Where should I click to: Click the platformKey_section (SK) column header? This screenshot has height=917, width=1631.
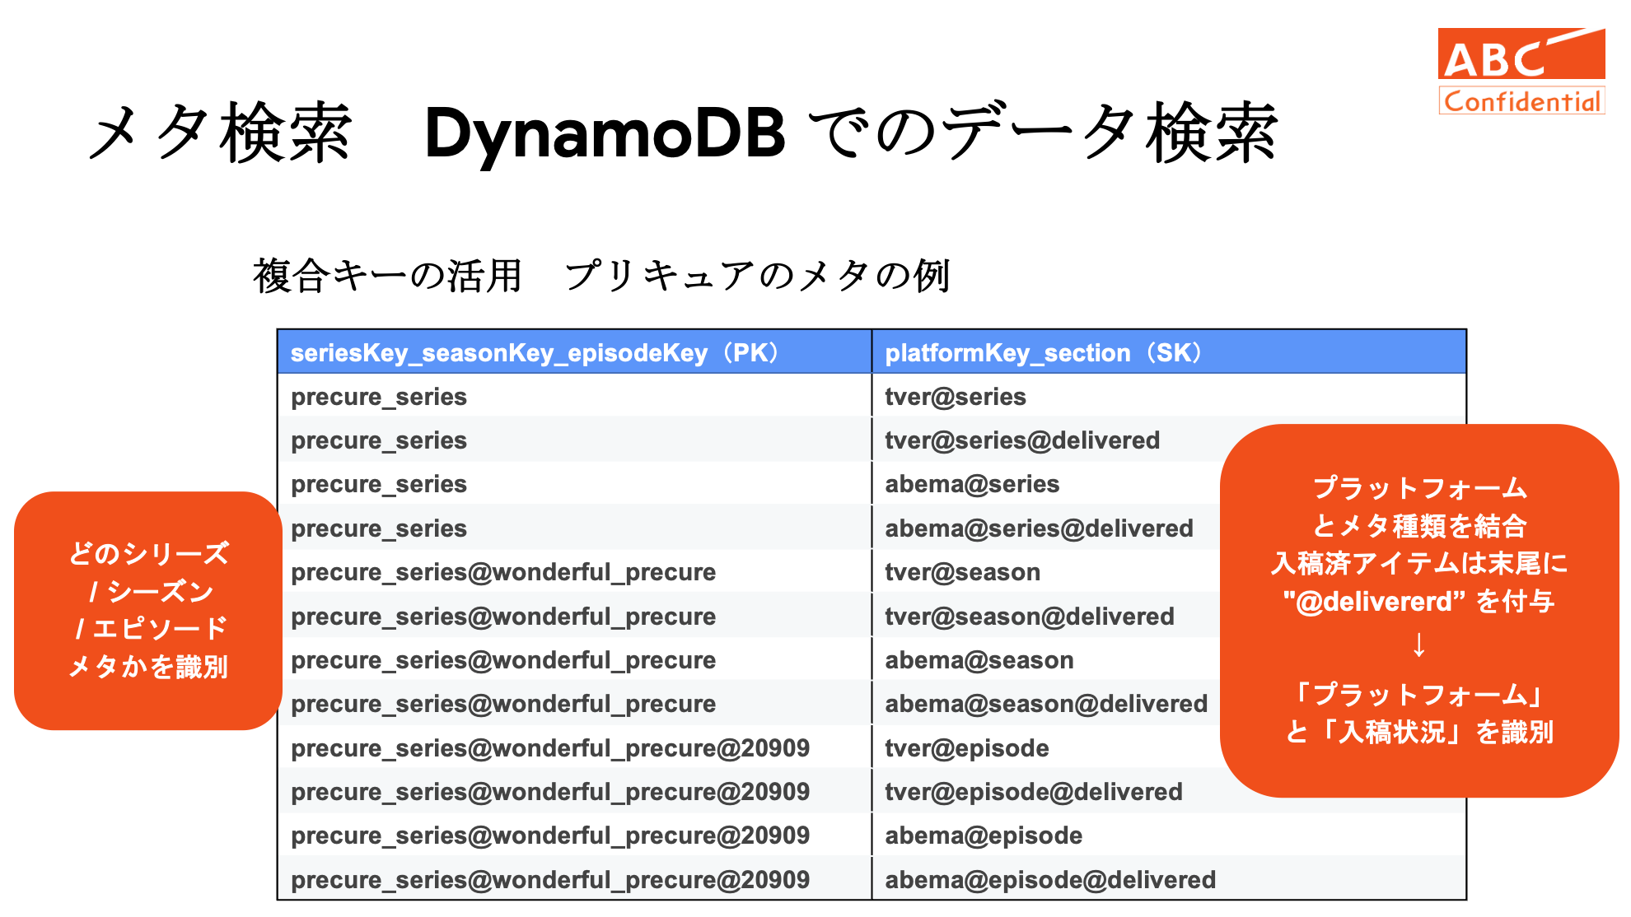tap(1043, 353)
